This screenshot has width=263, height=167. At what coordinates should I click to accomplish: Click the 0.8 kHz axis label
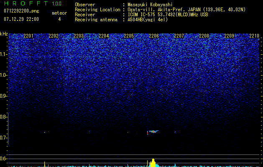(x=3, y=117)
